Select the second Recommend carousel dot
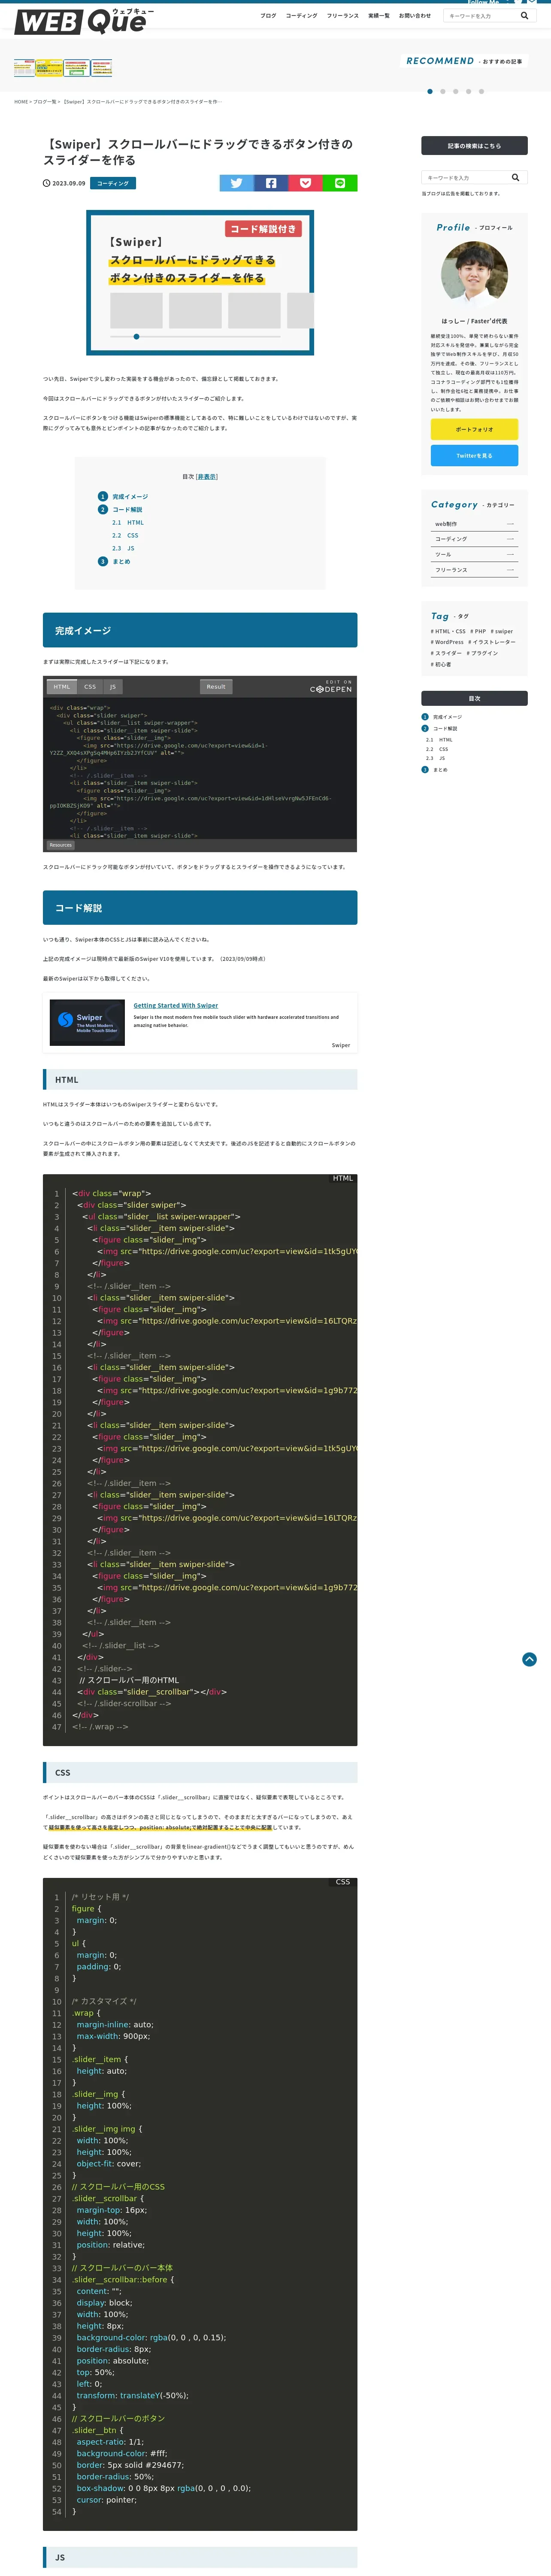551x2576 pixels. tap(443, 91)
